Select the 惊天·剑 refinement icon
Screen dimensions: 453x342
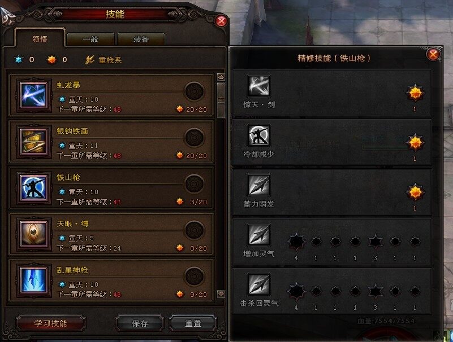(x=259, y=86)
